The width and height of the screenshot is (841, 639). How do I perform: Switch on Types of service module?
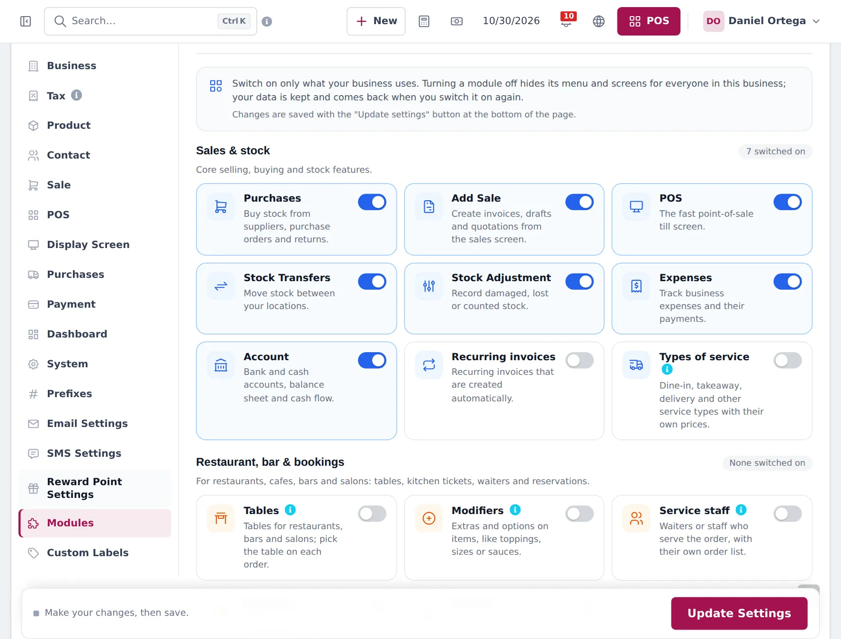pyautogui.click(x=787, y=361)
